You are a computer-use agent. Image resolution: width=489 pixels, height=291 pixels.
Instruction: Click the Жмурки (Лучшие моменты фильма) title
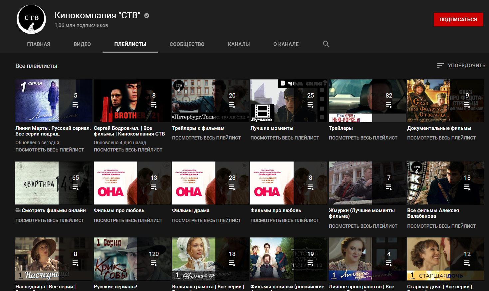pos(362,213)
